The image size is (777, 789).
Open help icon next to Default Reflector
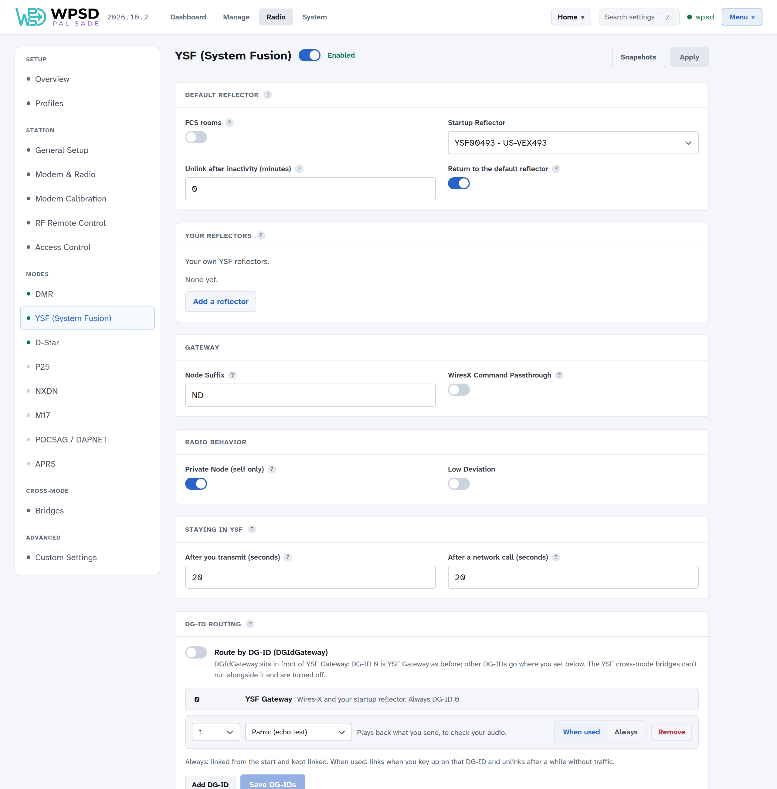[268, 95]
